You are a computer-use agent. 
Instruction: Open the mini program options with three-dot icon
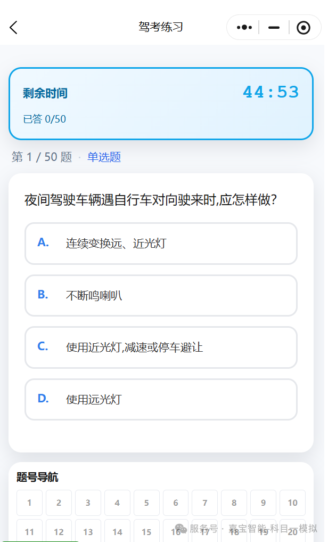(243, 27)
